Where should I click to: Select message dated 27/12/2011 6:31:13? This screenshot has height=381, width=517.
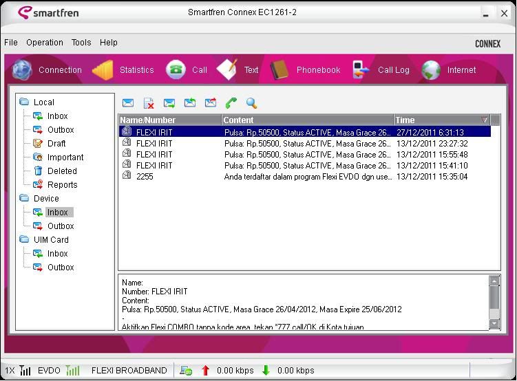(x=305, y=132)
